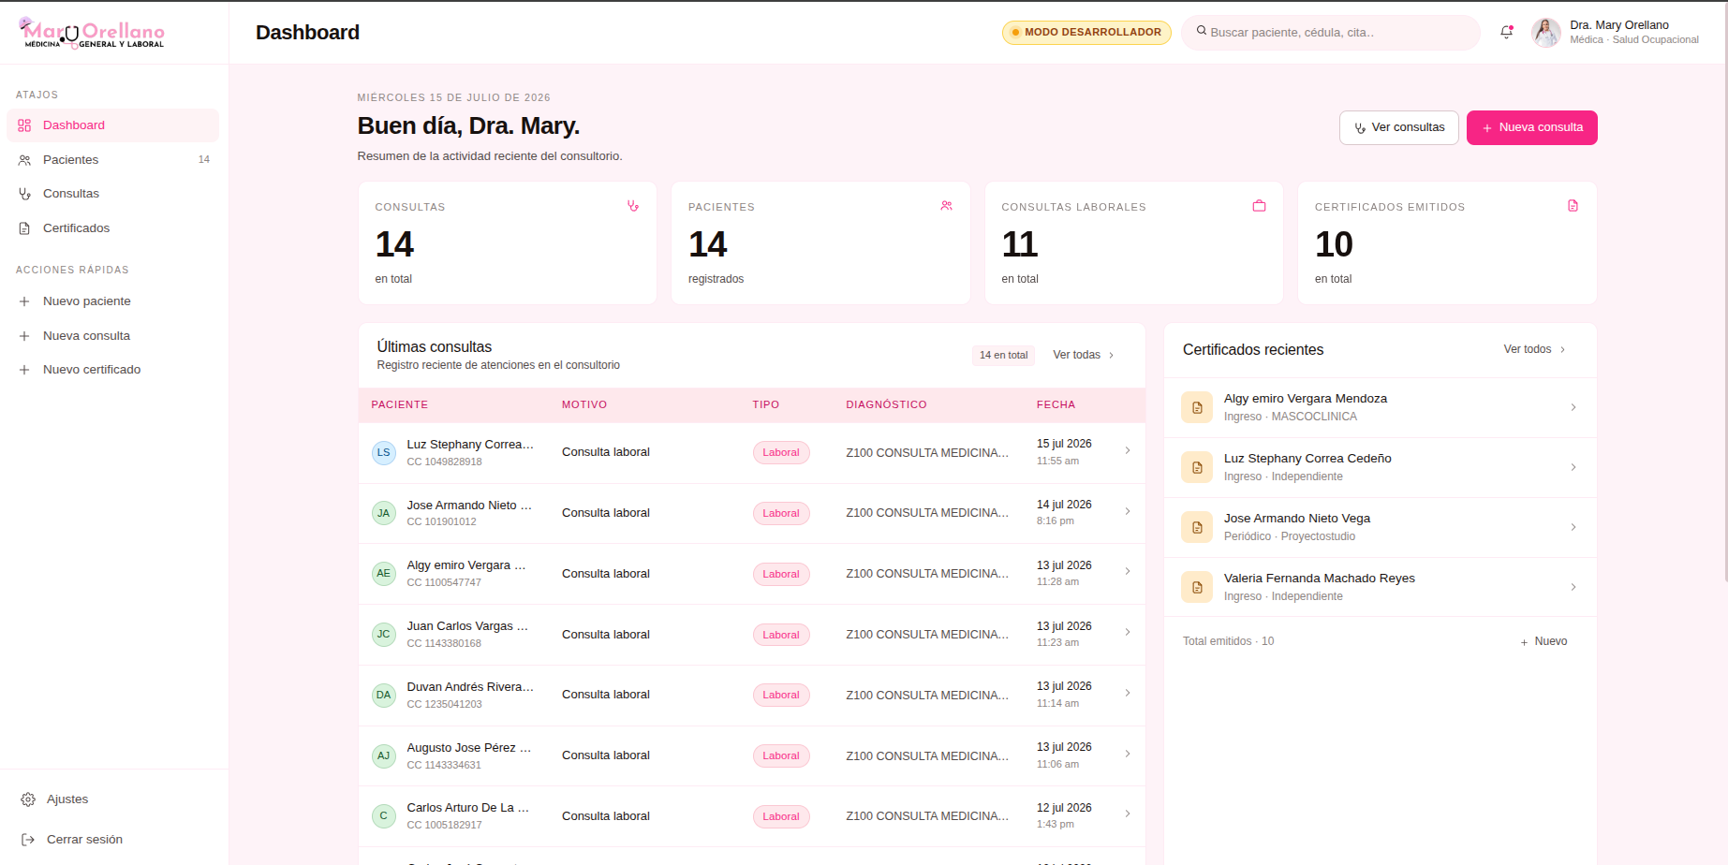
Task: Click the stethoscope icon on Consultas card
Action: click(633, 206)
